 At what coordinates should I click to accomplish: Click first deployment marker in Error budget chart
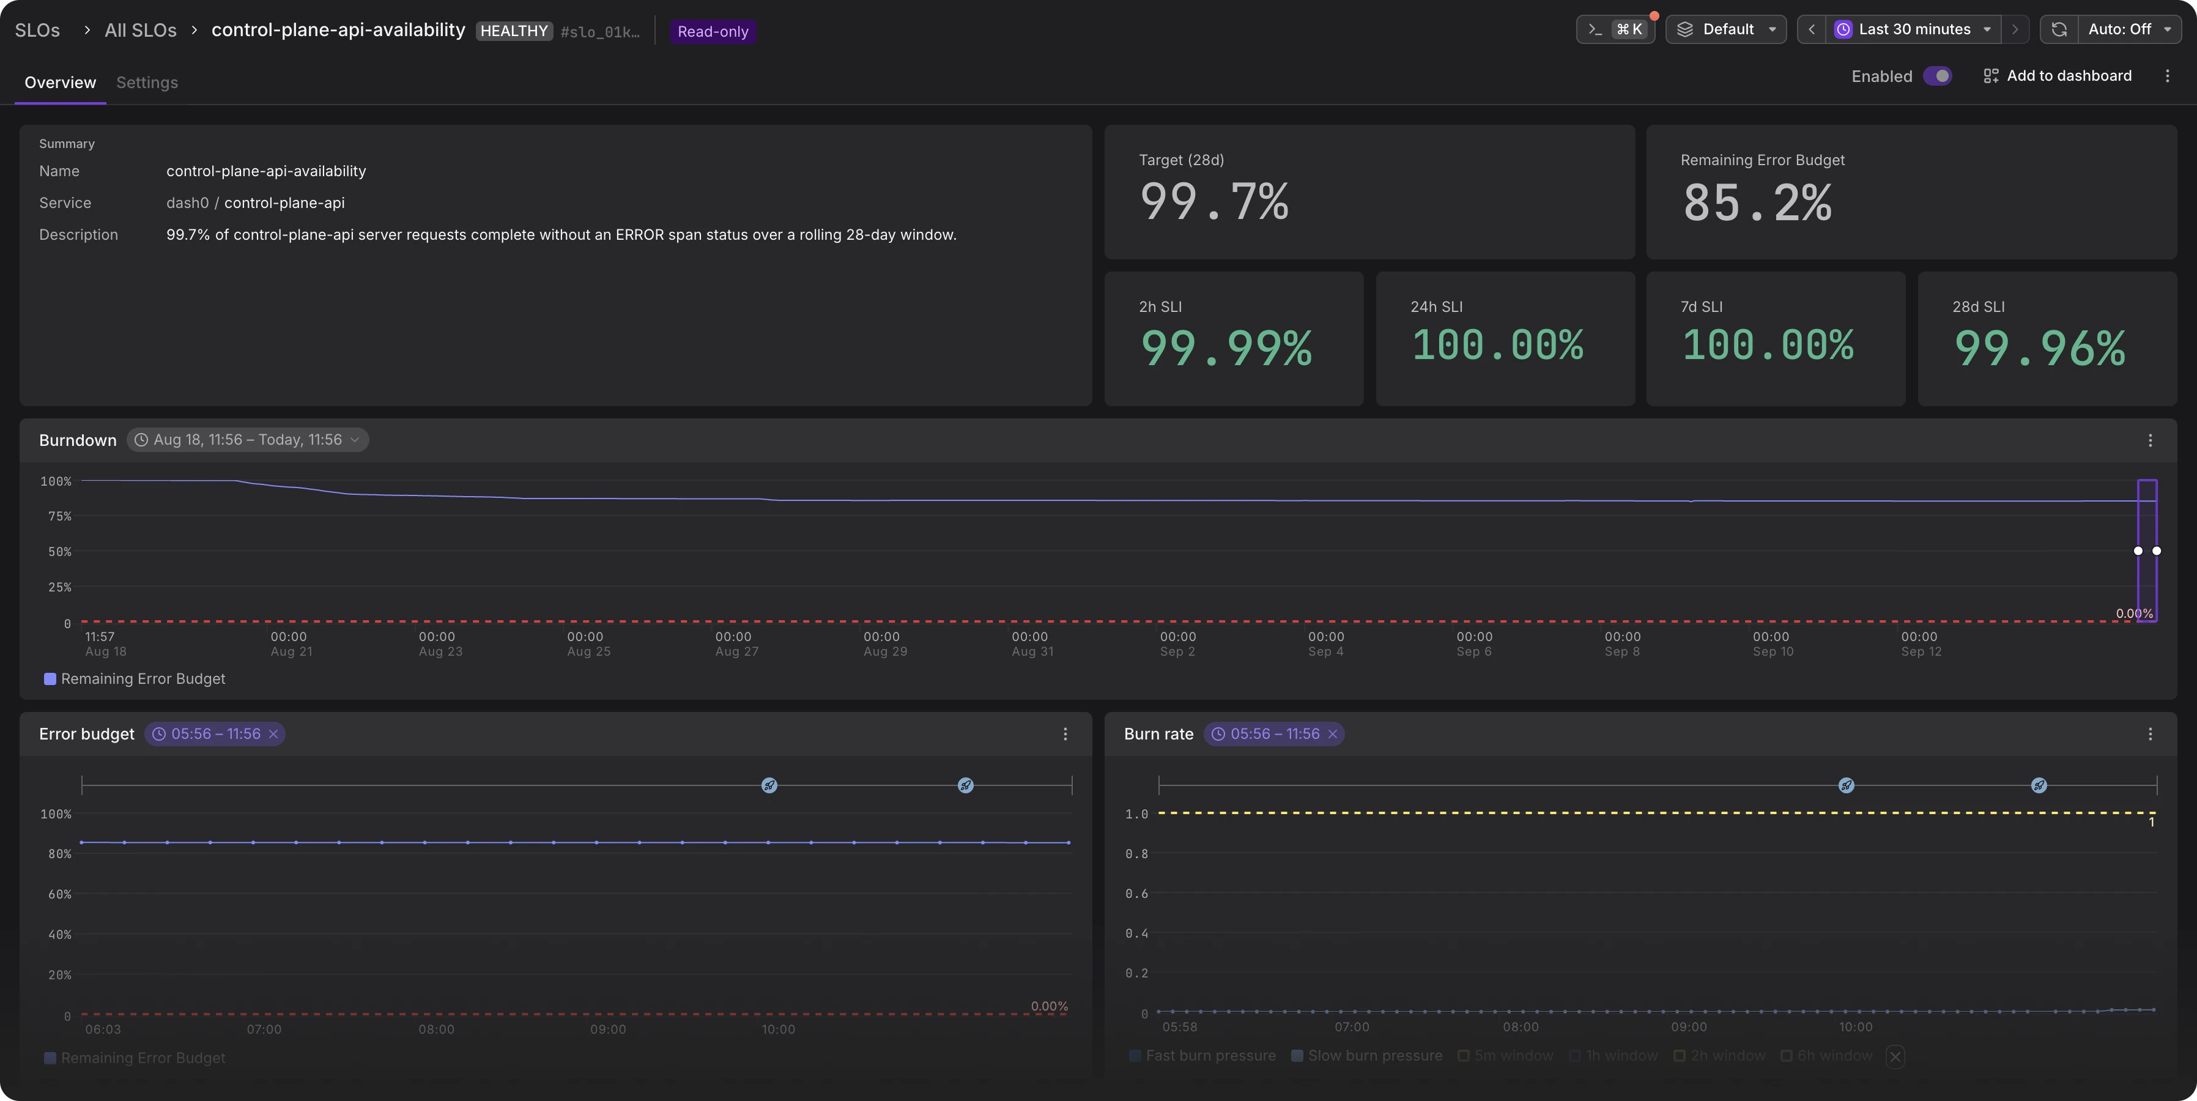(x=769, y=785)
